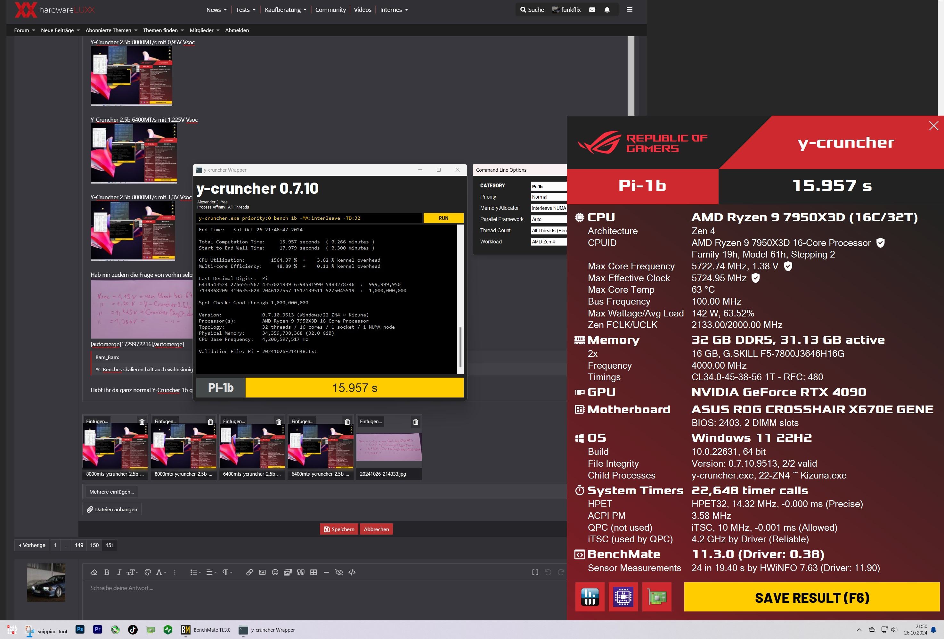Click the Speichern button

(x=339, y=529)
